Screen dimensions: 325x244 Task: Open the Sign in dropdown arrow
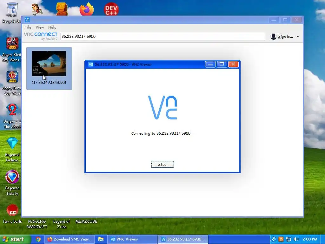[x=298, y=37]
